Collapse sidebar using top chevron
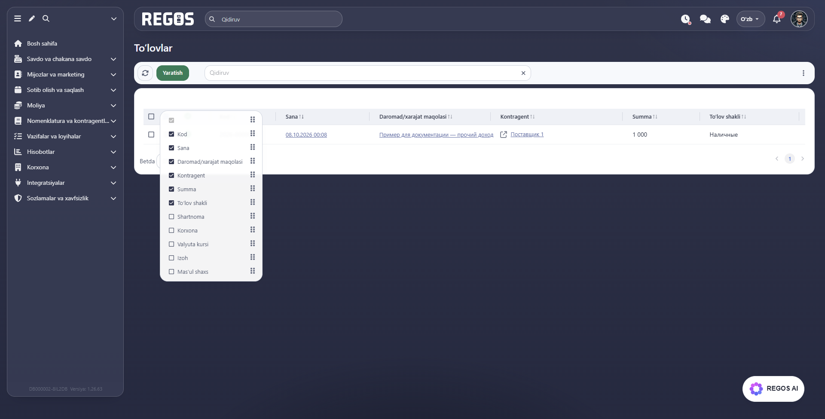The width and height of the screenshot is (825, 419). tap(114, 18)
